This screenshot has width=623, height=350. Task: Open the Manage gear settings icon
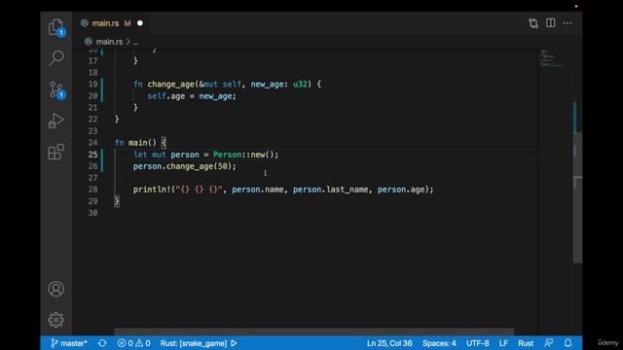(56, 320)
